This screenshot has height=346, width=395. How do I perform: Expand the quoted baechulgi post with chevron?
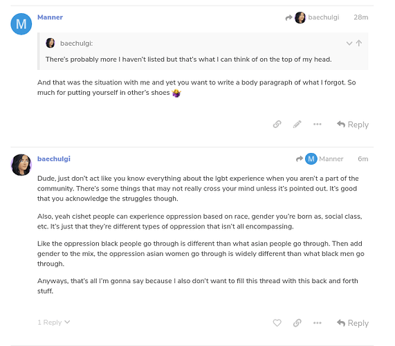coord(349,44)
